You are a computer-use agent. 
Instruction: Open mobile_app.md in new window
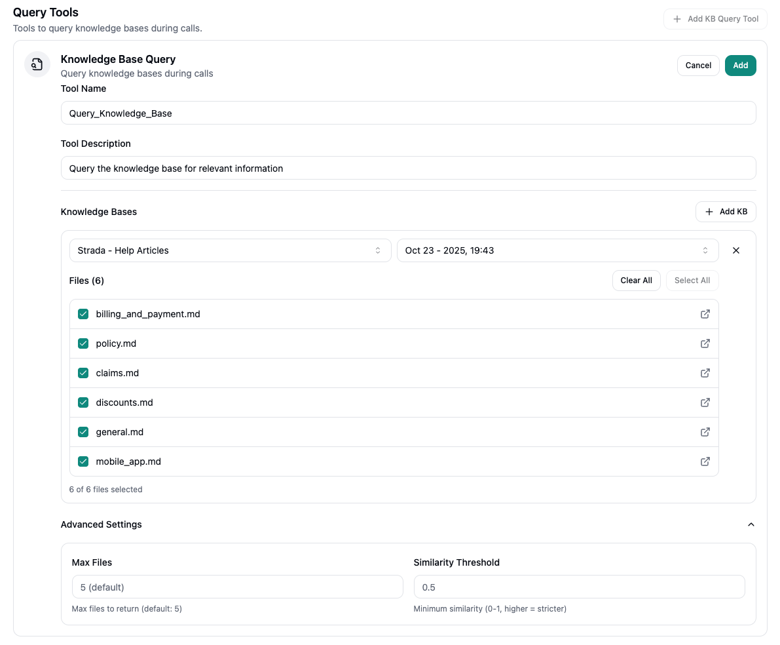click(x=705, y=461)
